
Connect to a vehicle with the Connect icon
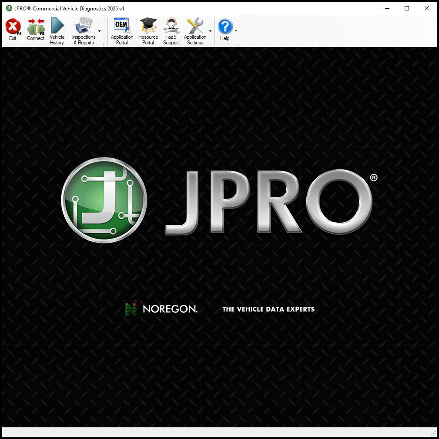tap(36, 30)
